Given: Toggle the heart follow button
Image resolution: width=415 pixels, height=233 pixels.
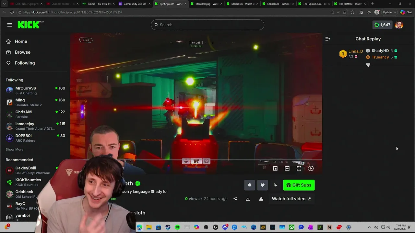Looking at the screenshot, I should 263,185.
